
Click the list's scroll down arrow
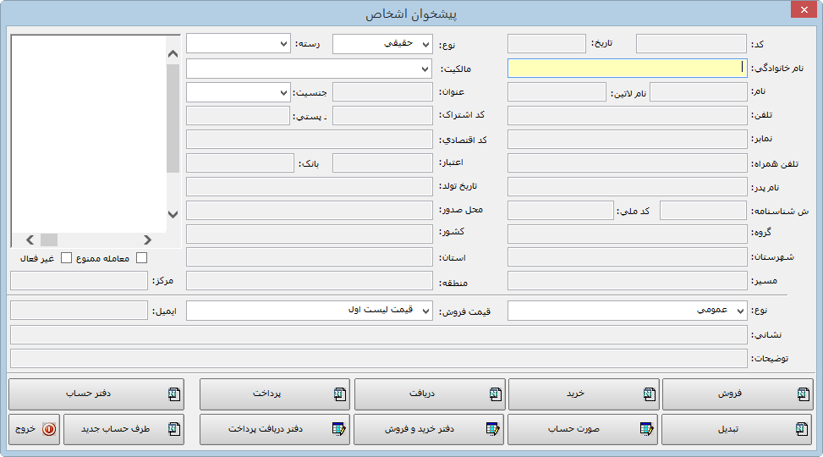pyautogui.click(x=173, y=214)
